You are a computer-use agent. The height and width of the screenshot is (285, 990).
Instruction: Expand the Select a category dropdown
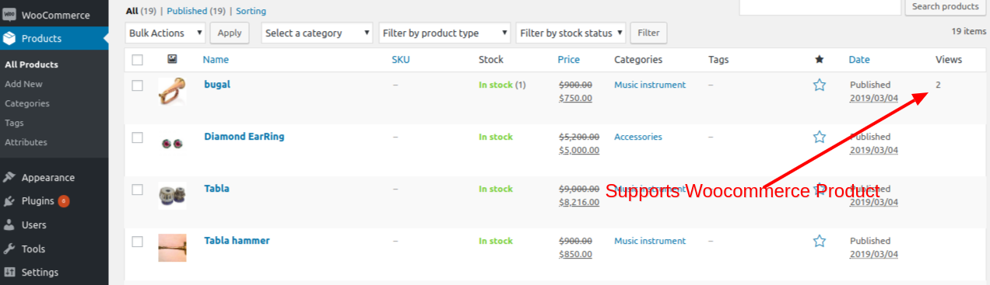pos(318,33)
